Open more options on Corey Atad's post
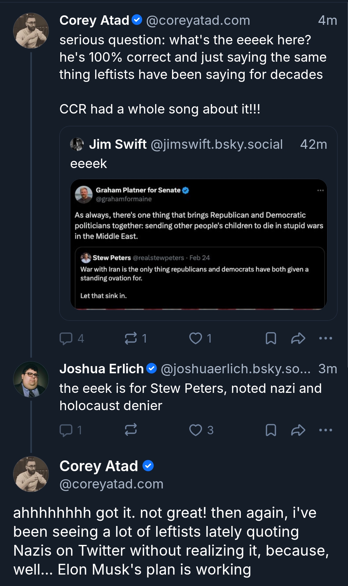The image size is (348, 586). [x=326, y=338]
